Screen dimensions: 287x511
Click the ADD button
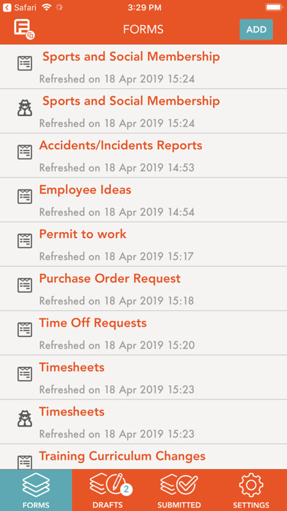pyautogui.click(x=256, y=29)
